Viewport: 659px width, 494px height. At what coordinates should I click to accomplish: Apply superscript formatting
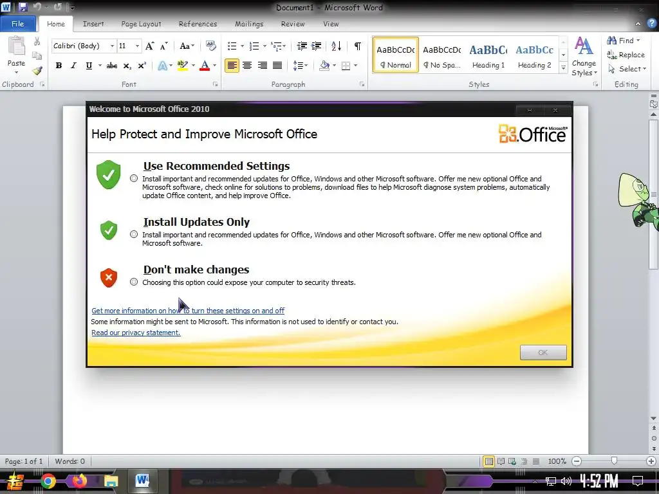142,66
